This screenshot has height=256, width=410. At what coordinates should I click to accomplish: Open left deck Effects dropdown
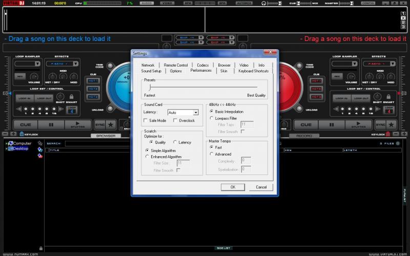click(x=75, y=63)
